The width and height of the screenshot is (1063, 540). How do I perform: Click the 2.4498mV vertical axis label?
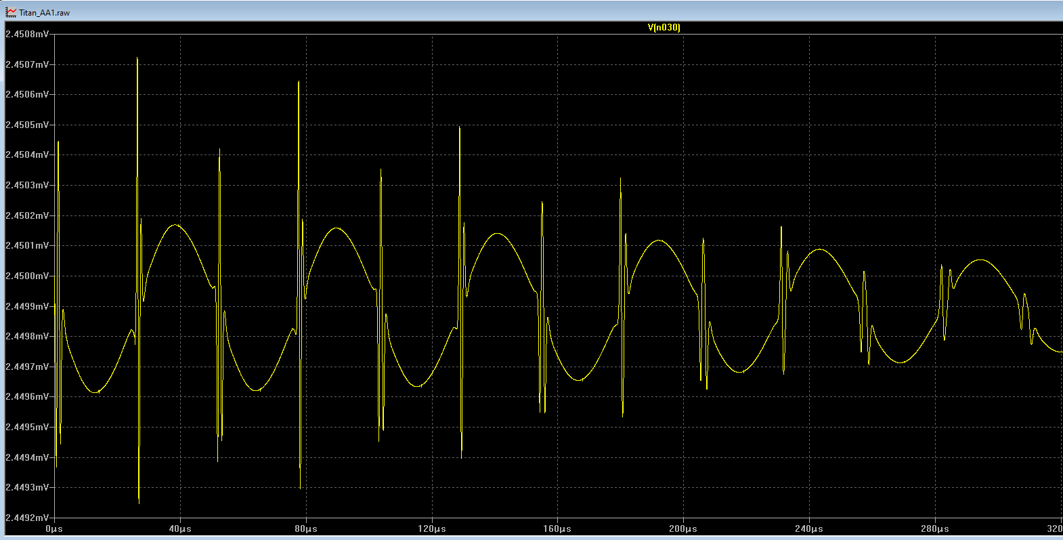27,336
